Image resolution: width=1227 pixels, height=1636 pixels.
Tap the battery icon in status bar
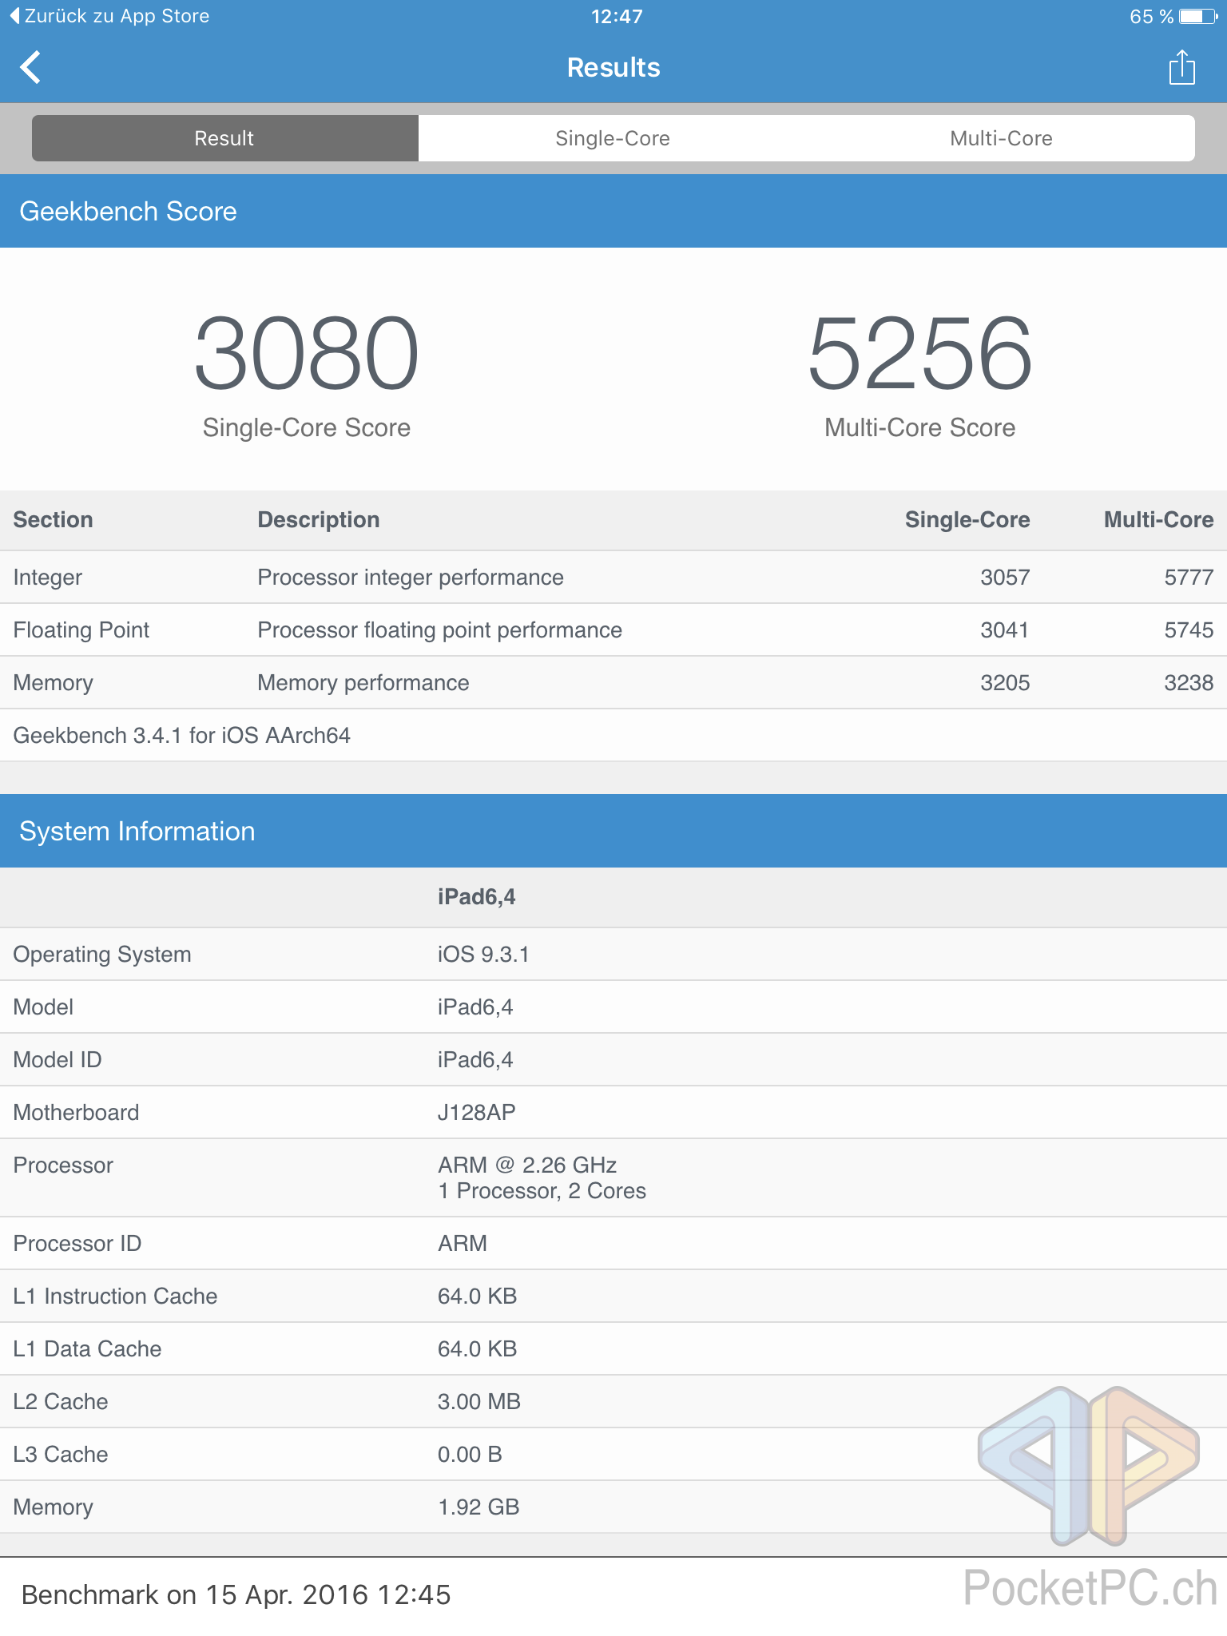[1197, 16]
